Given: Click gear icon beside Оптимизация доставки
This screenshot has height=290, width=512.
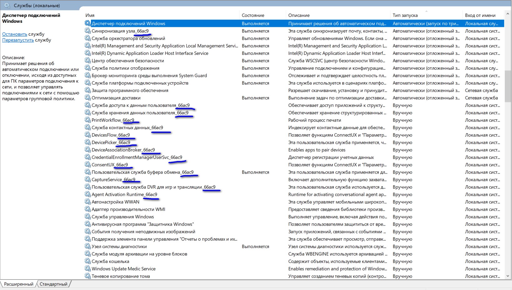Looking at the screenshot, I should click(x=88, y=98).
